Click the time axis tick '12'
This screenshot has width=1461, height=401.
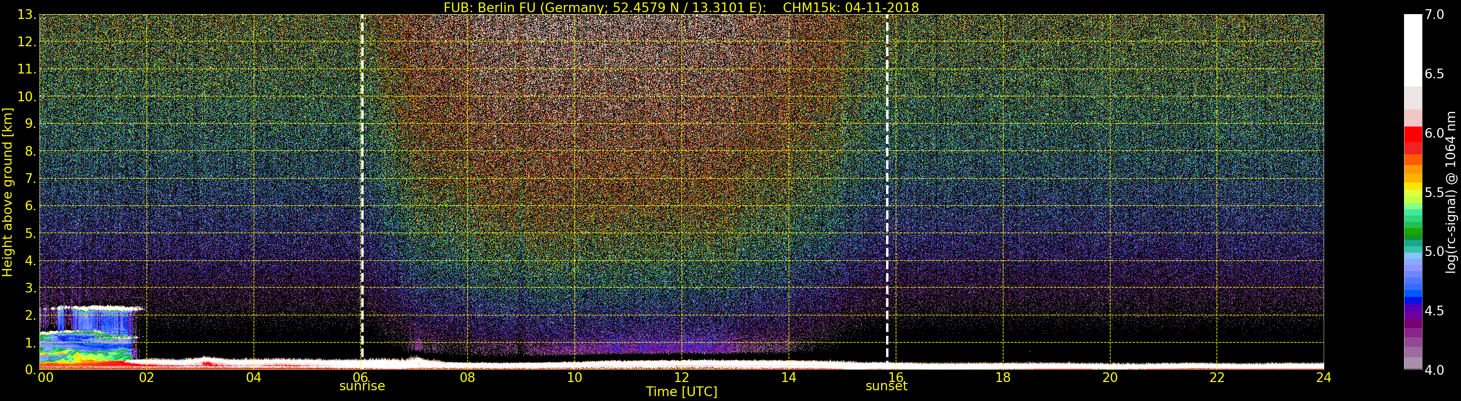(x=681, y=377)
